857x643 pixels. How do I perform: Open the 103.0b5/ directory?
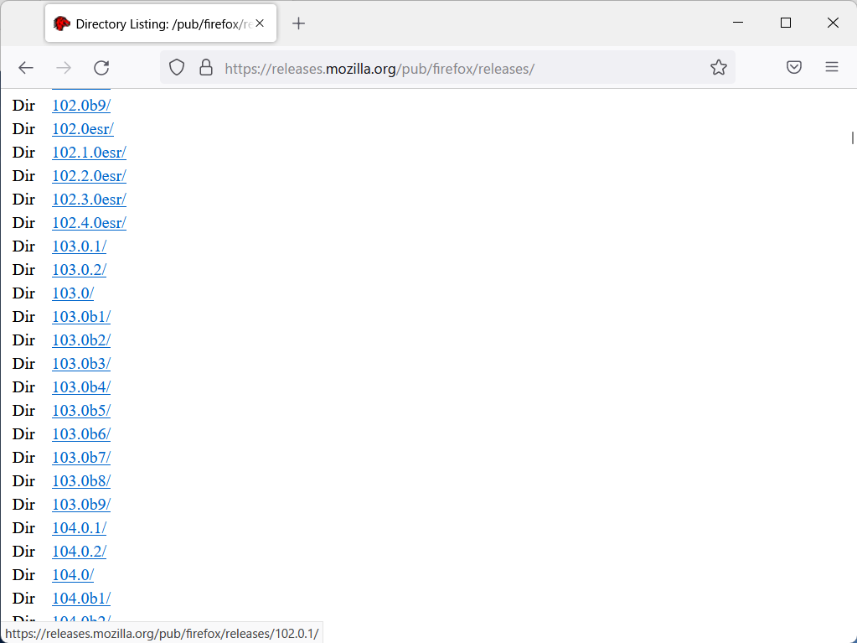81,411
